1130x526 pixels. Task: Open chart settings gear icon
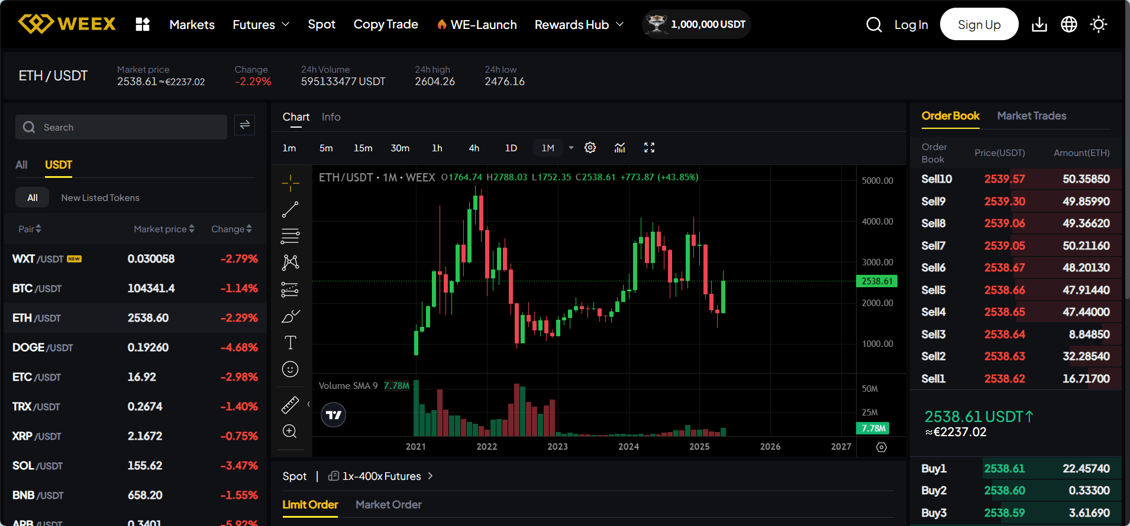point(590,148)
